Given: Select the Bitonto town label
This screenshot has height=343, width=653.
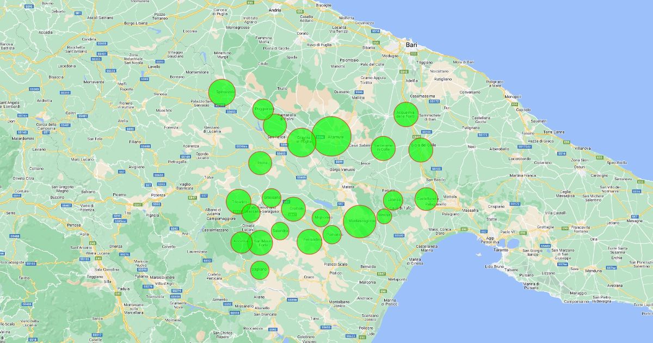Looking at the screenshot, I should click(369, 47).
